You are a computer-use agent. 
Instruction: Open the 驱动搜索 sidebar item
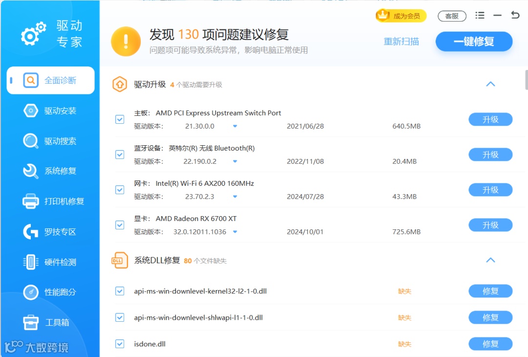(x=50, y=141)
